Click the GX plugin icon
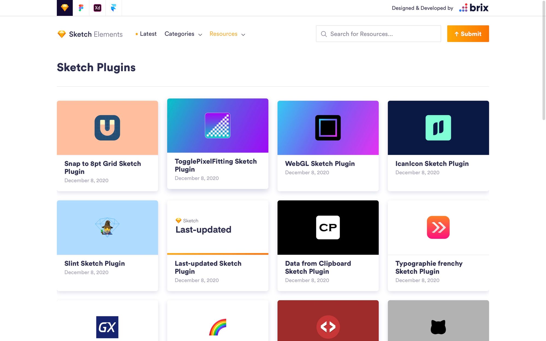The height and width of the screenshot is (341, 546). coord(107,327)
